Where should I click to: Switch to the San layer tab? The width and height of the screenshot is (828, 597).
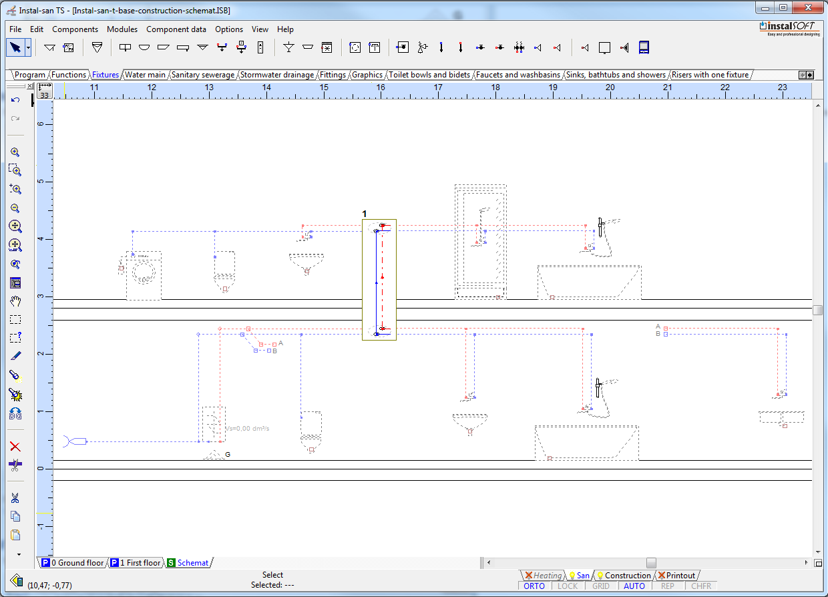[578, 575]
